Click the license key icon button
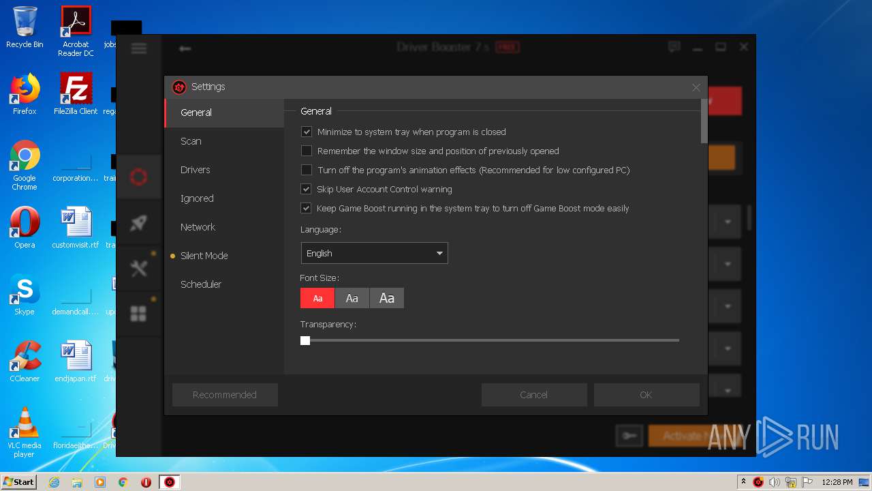 click(x=629, y=436)
